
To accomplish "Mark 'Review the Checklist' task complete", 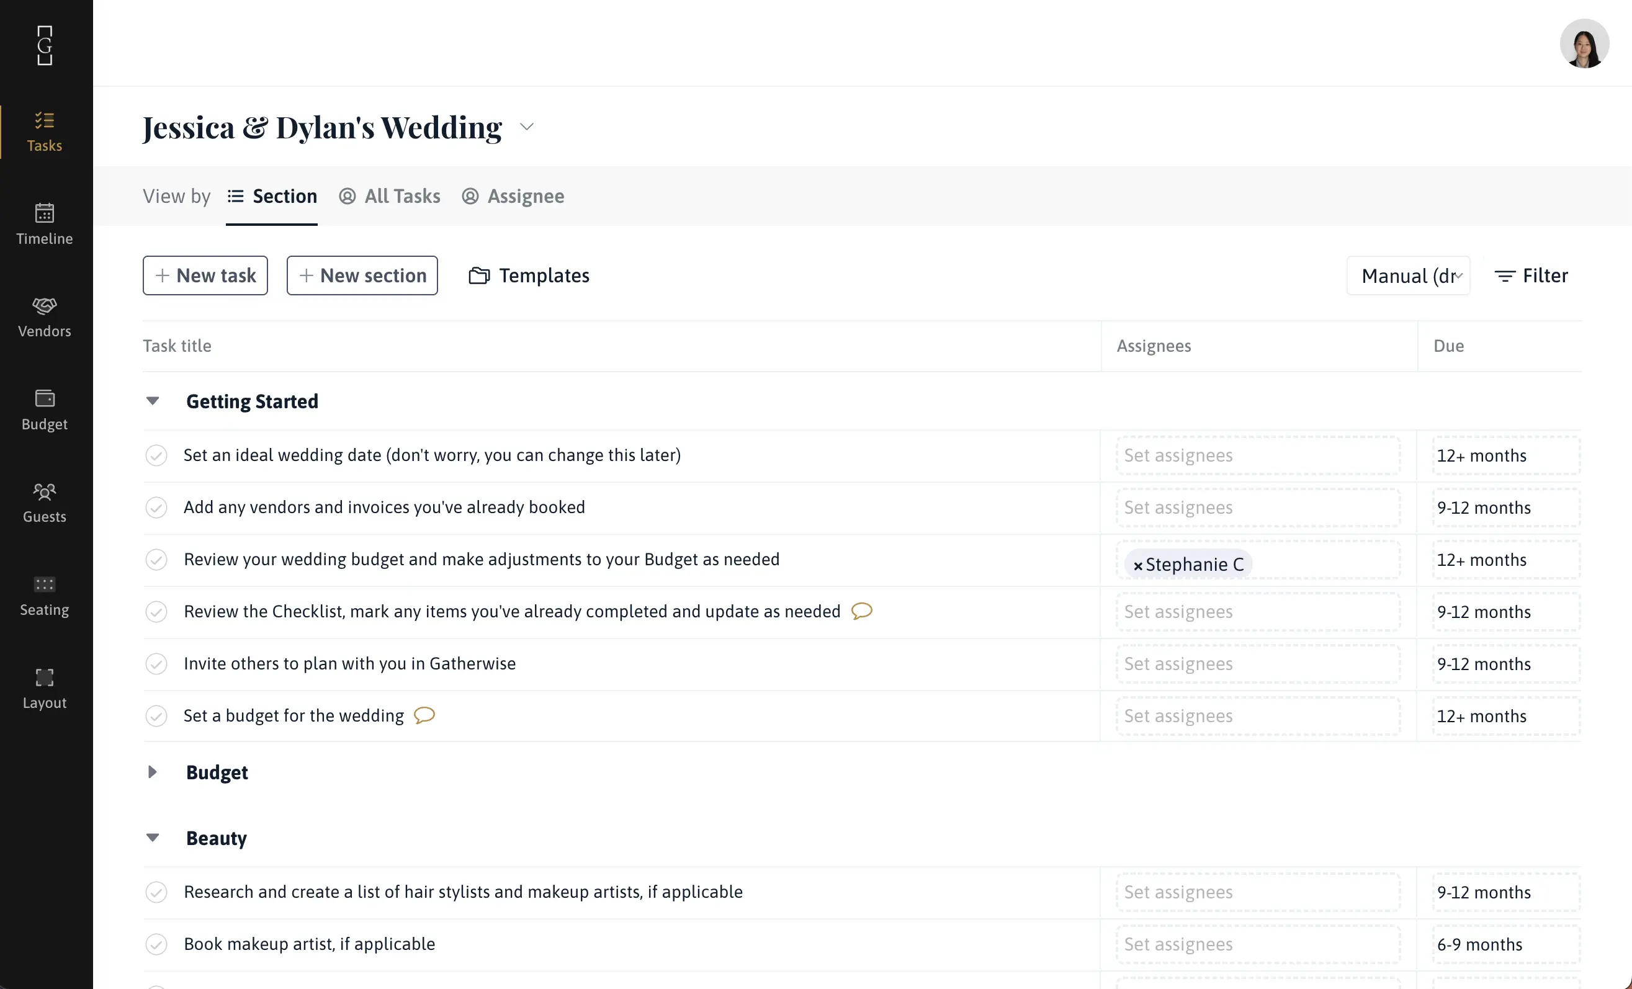I will point(156,611).
